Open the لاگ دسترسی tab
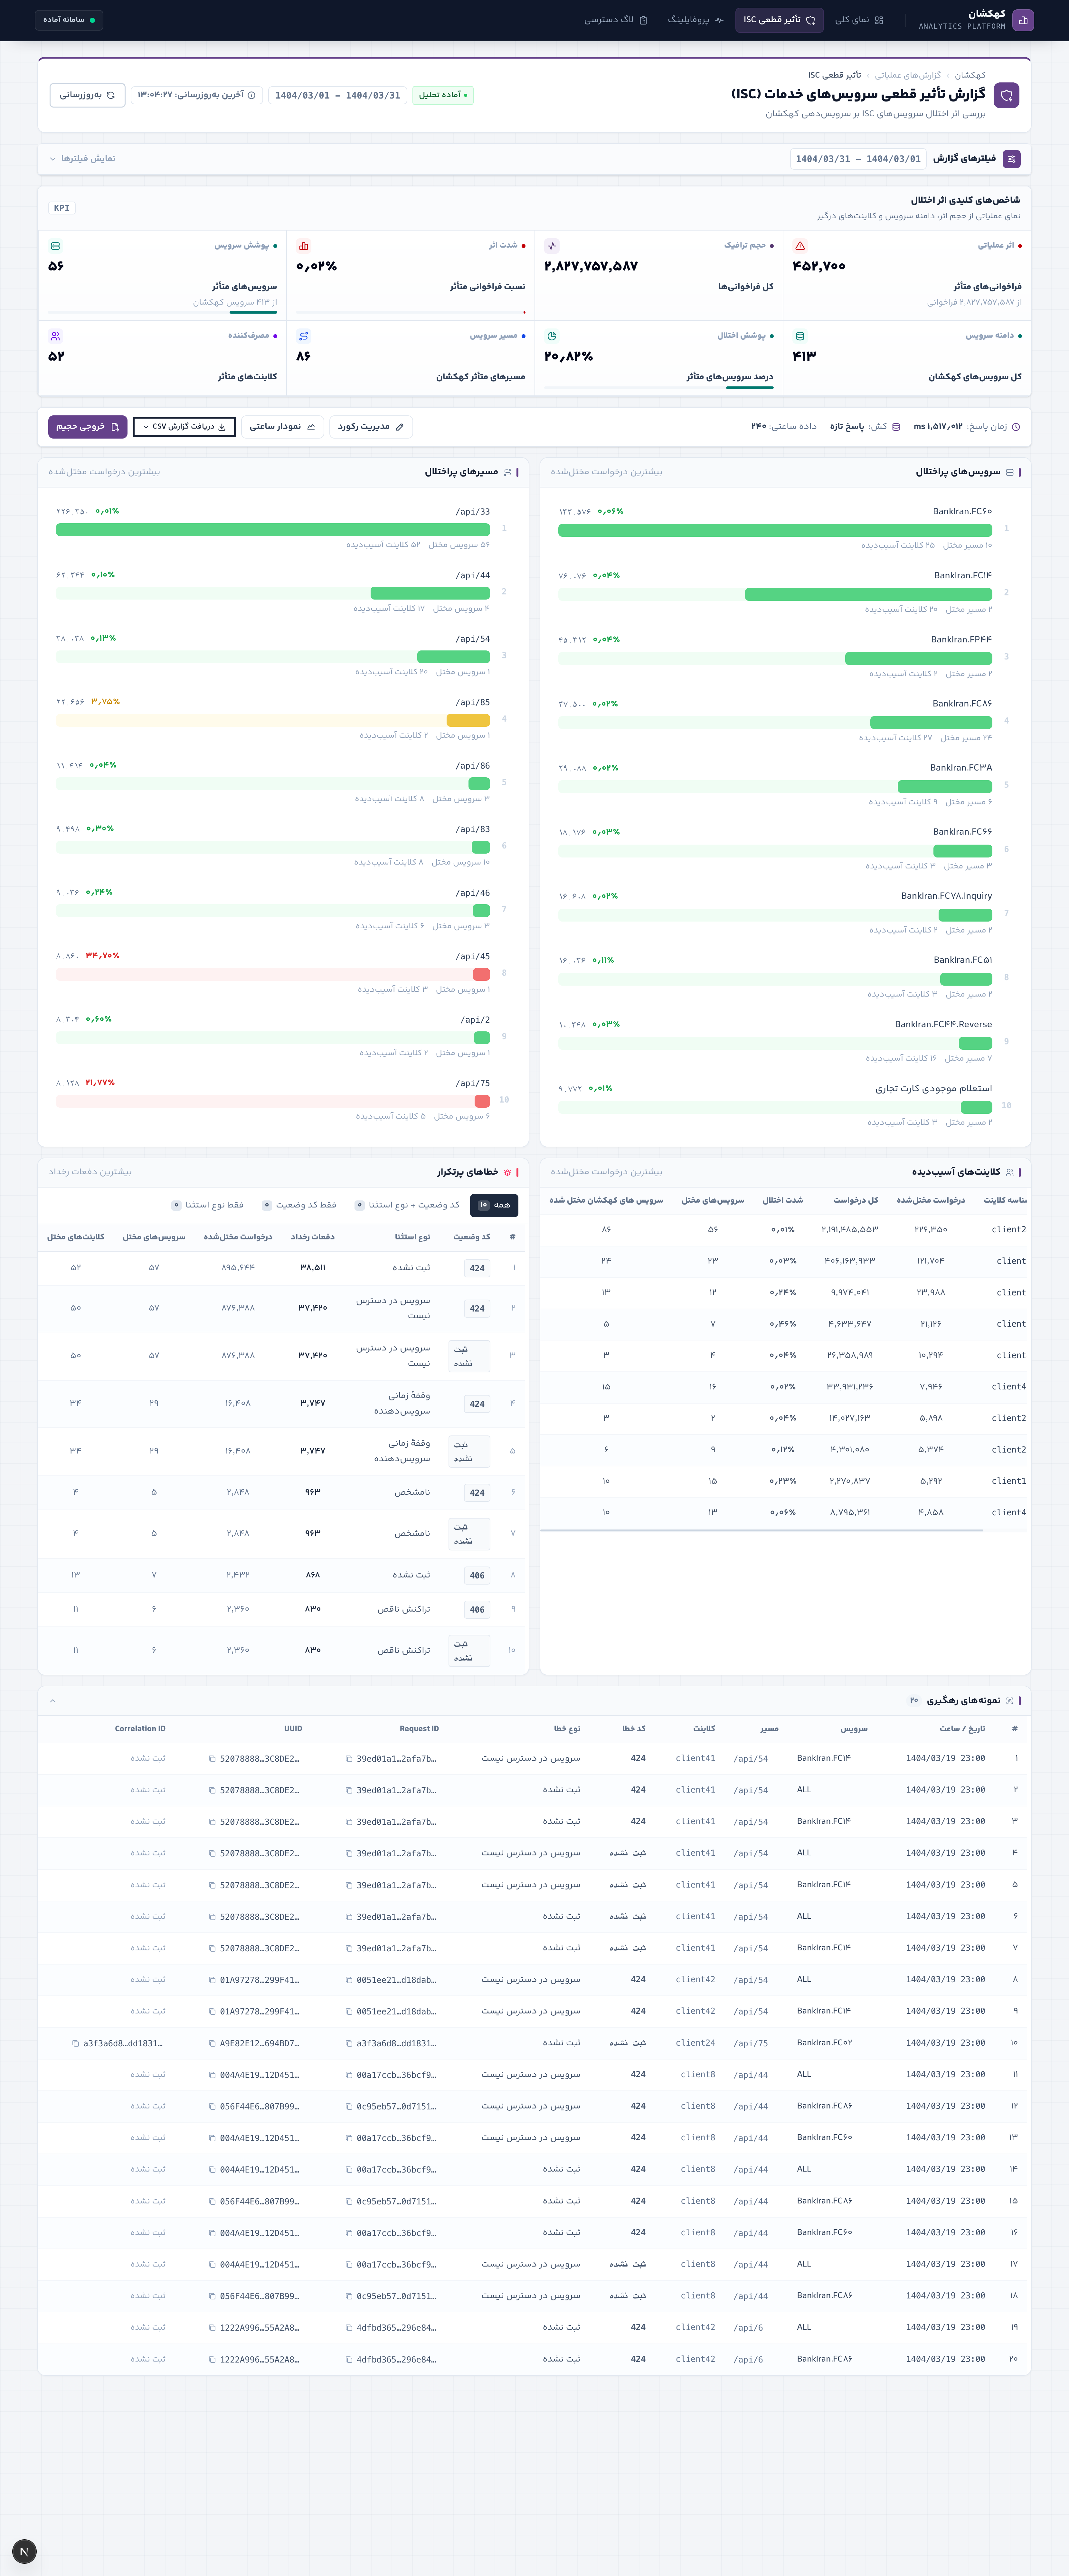 [x=616, y=20]
